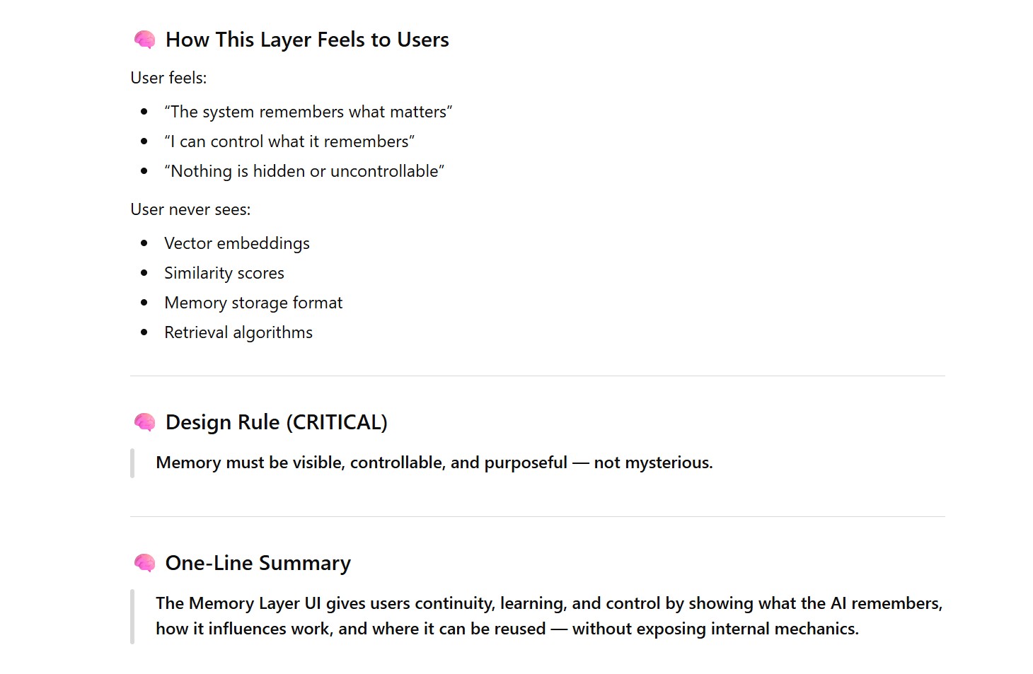Viewport: 1033px width, 674px height.
Task: Click the User feels: label
Action: (168, 78)
